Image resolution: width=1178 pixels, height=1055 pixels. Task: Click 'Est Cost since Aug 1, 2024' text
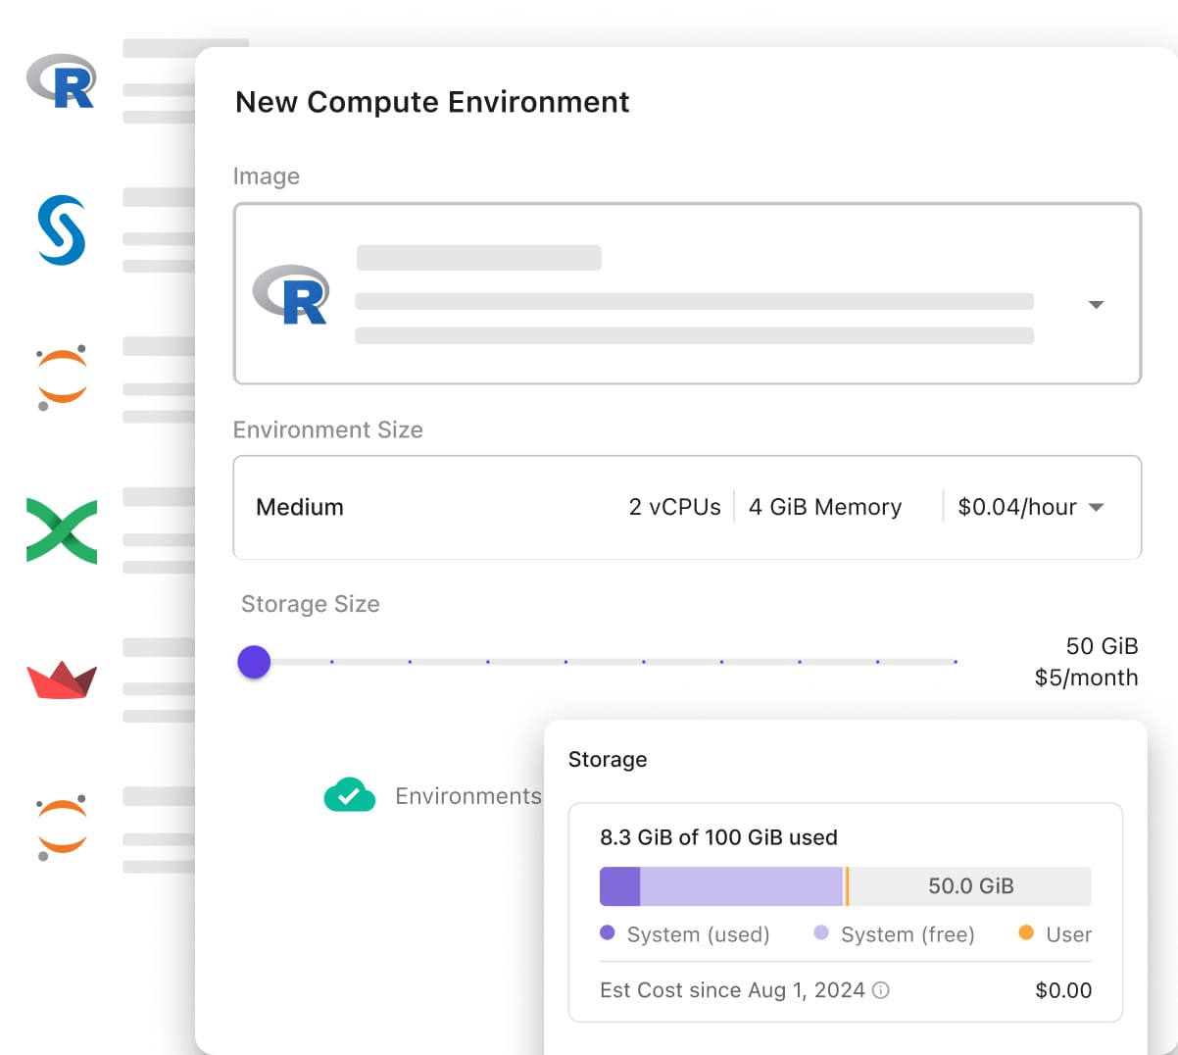click(x=732, y=990)
